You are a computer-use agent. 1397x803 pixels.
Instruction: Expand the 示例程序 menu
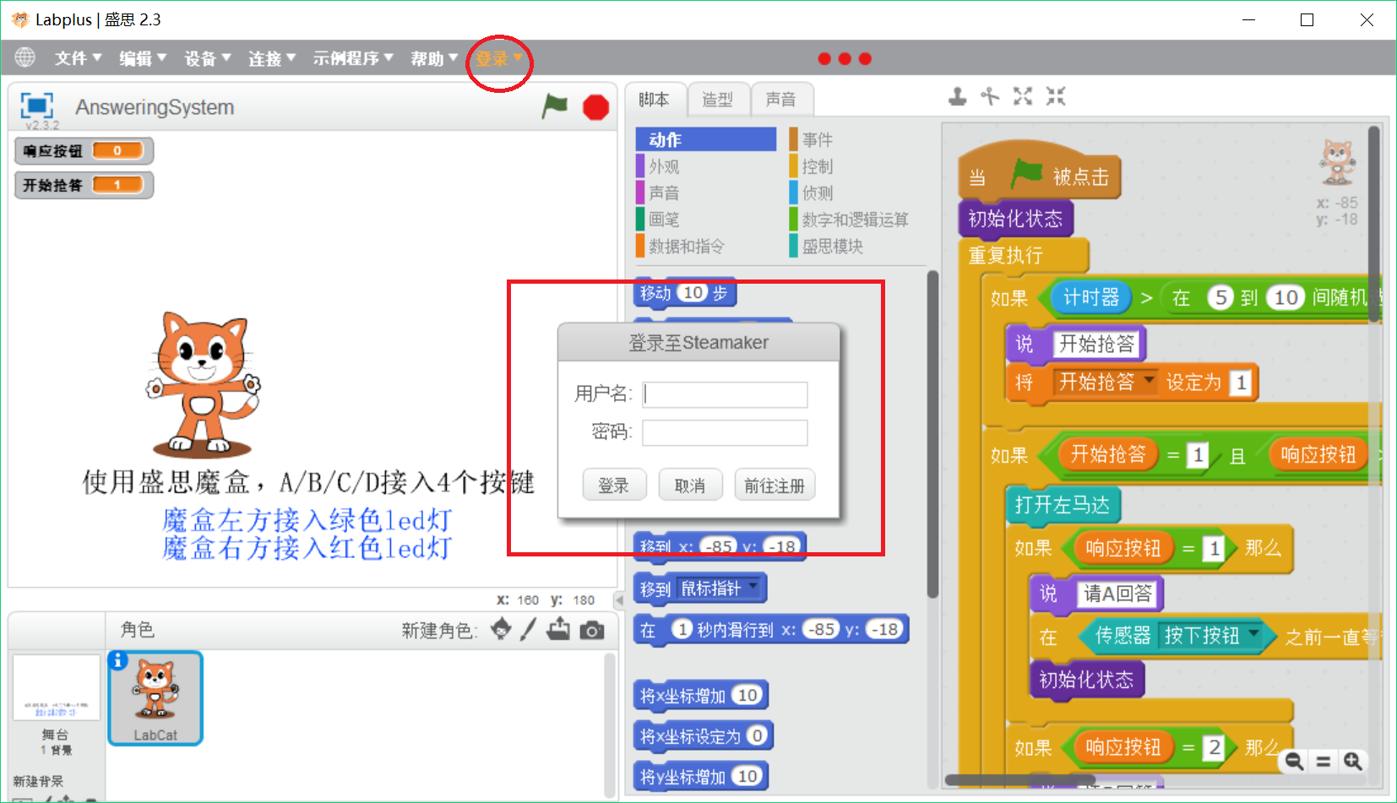tap(353, 58)
